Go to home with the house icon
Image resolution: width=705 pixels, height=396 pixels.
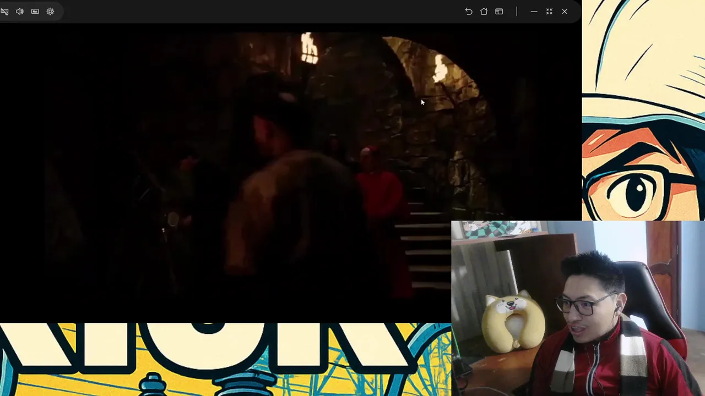coord(484,12)
